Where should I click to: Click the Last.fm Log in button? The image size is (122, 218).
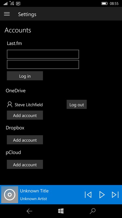[25, 76]
